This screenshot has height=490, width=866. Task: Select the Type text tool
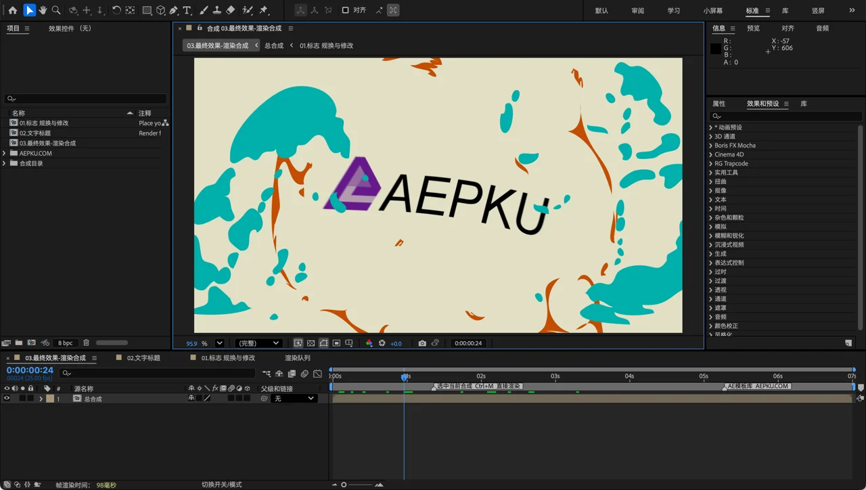[187, 10]
